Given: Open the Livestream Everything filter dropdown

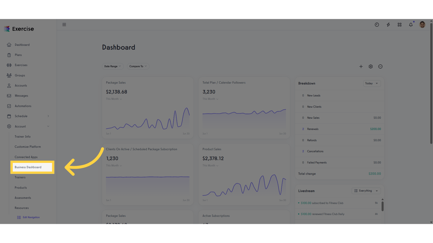Looking at the screenshot, I should point(366,190).
